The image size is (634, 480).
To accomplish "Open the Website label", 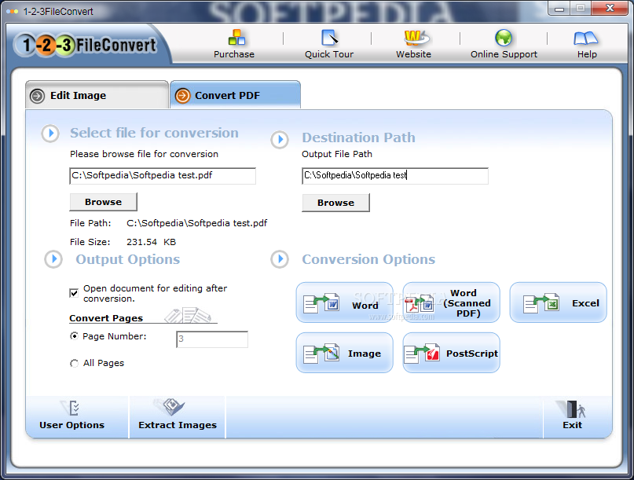I will 414,54.
